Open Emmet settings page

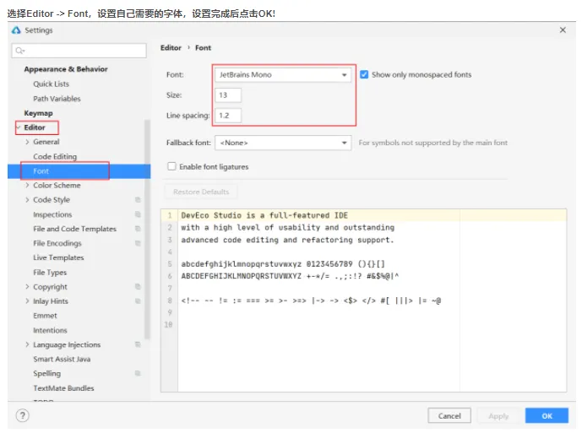click(45, 316)
